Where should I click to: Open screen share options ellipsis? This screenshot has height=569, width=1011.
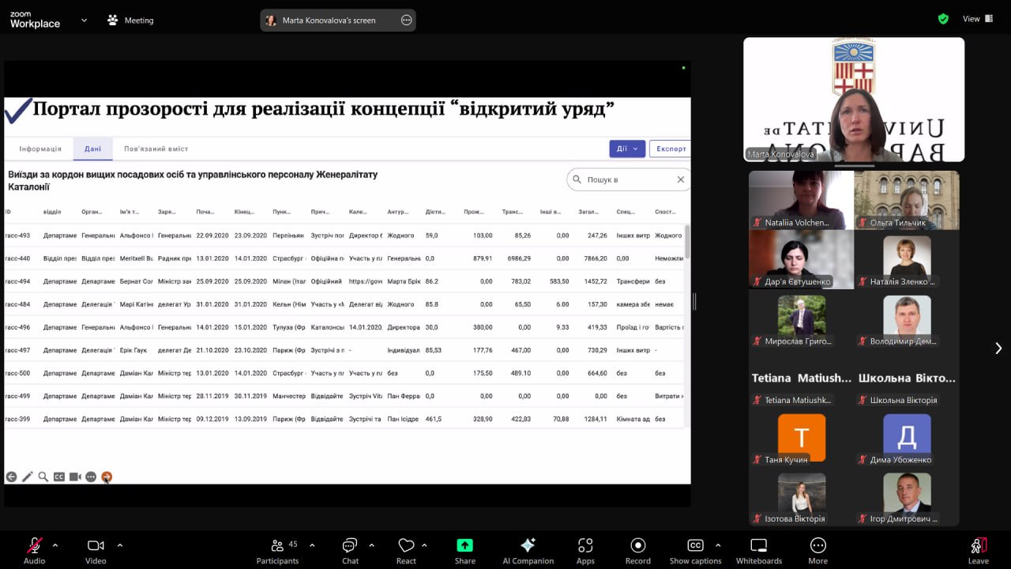(x=407, y=20)
